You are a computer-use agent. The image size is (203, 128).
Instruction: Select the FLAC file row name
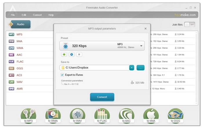(20, 62)
